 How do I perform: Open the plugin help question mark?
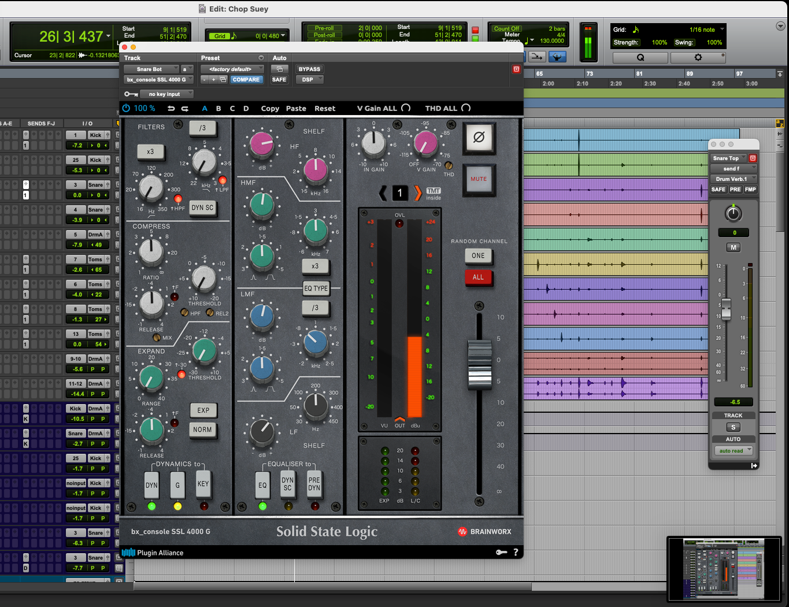point(516,552)
